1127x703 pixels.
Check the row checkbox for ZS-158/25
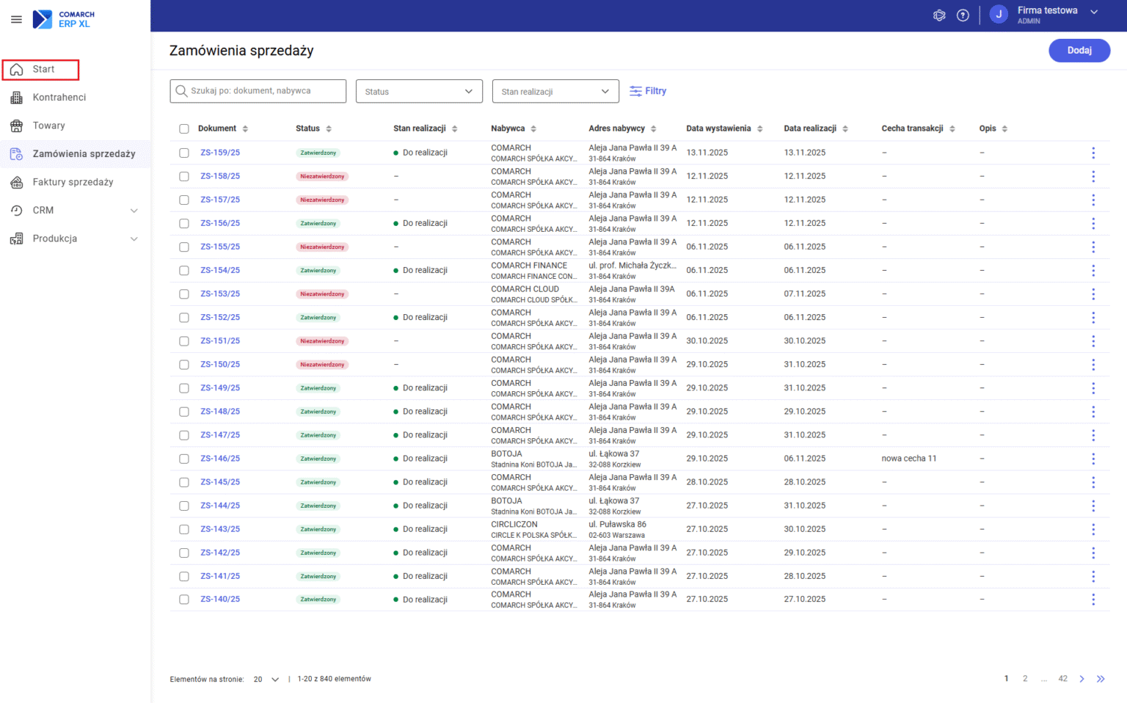pos(184,176)
